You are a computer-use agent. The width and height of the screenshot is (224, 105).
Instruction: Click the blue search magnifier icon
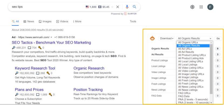(x=134, y=7)
